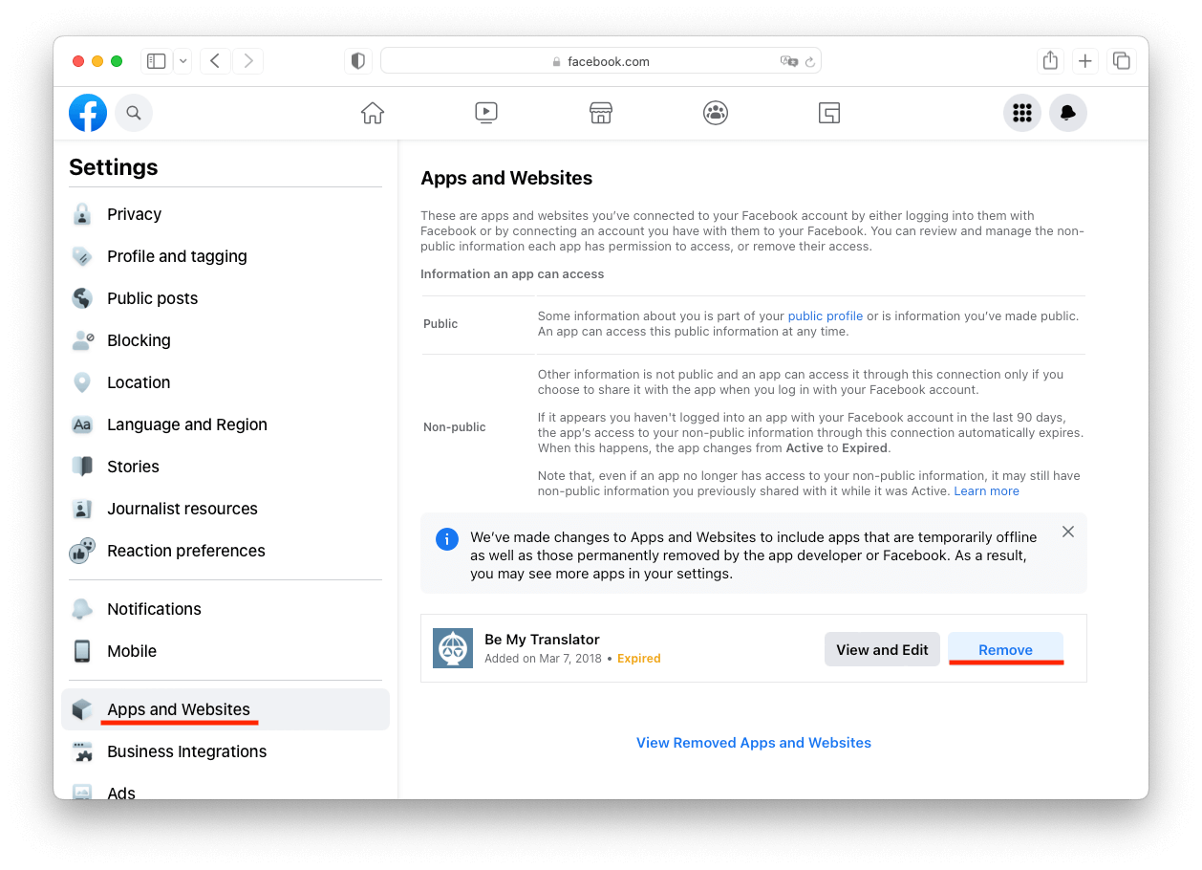Open Stories settings
Image resolution: width=1202 pixels, height=870 pixels.
[x=225, y=467]
